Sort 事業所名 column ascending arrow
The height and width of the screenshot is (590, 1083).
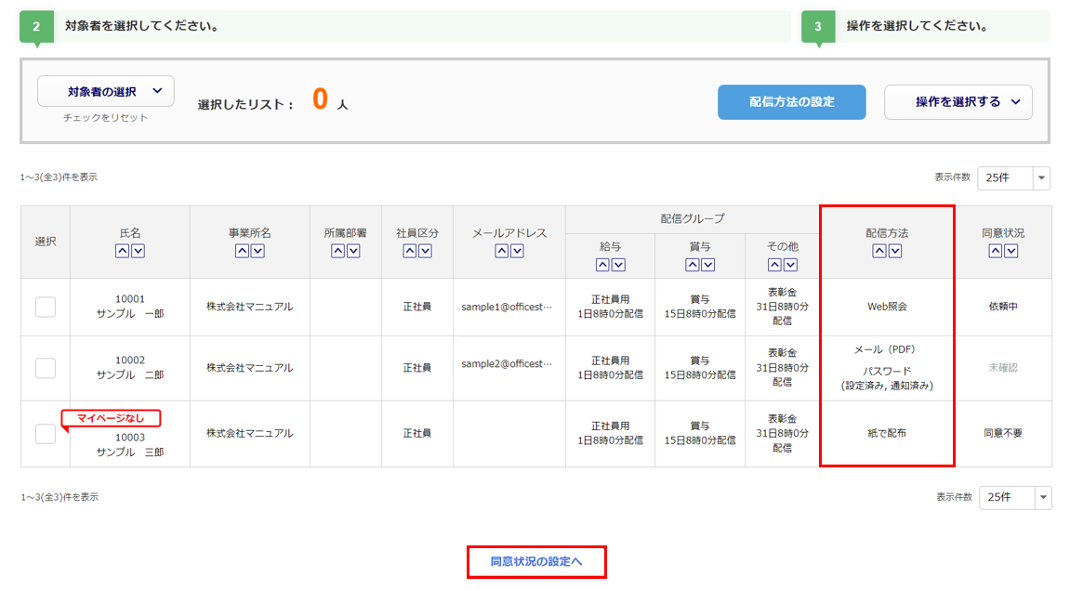point(243,251)
